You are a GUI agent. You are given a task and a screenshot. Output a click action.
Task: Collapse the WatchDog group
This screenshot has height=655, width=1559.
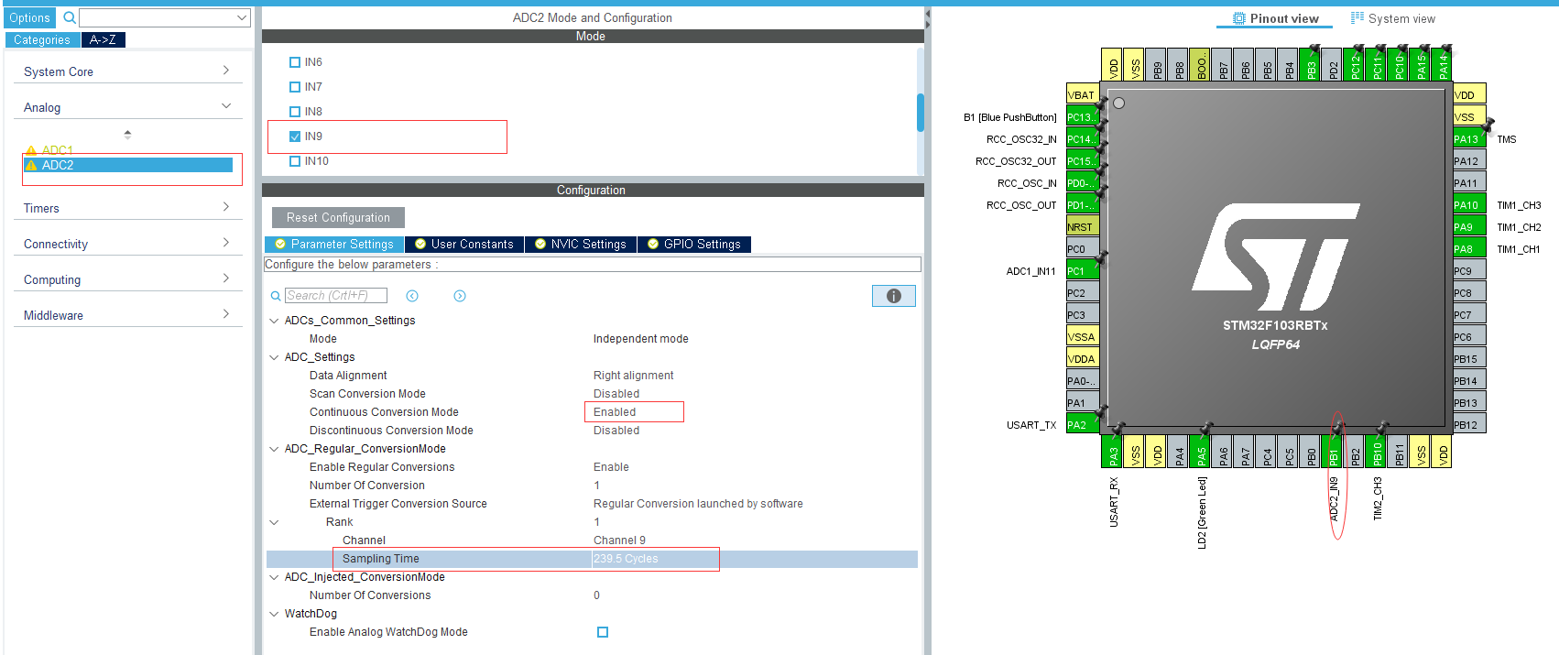(x=274, y=614)
